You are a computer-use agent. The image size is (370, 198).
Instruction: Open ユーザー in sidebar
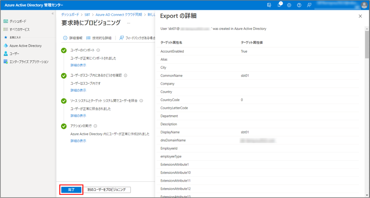coord(14,54)
